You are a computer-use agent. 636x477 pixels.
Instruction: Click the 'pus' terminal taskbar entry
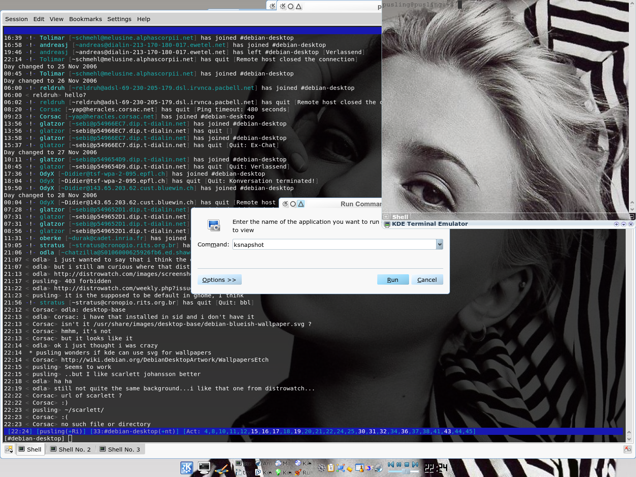click(243, 463)
